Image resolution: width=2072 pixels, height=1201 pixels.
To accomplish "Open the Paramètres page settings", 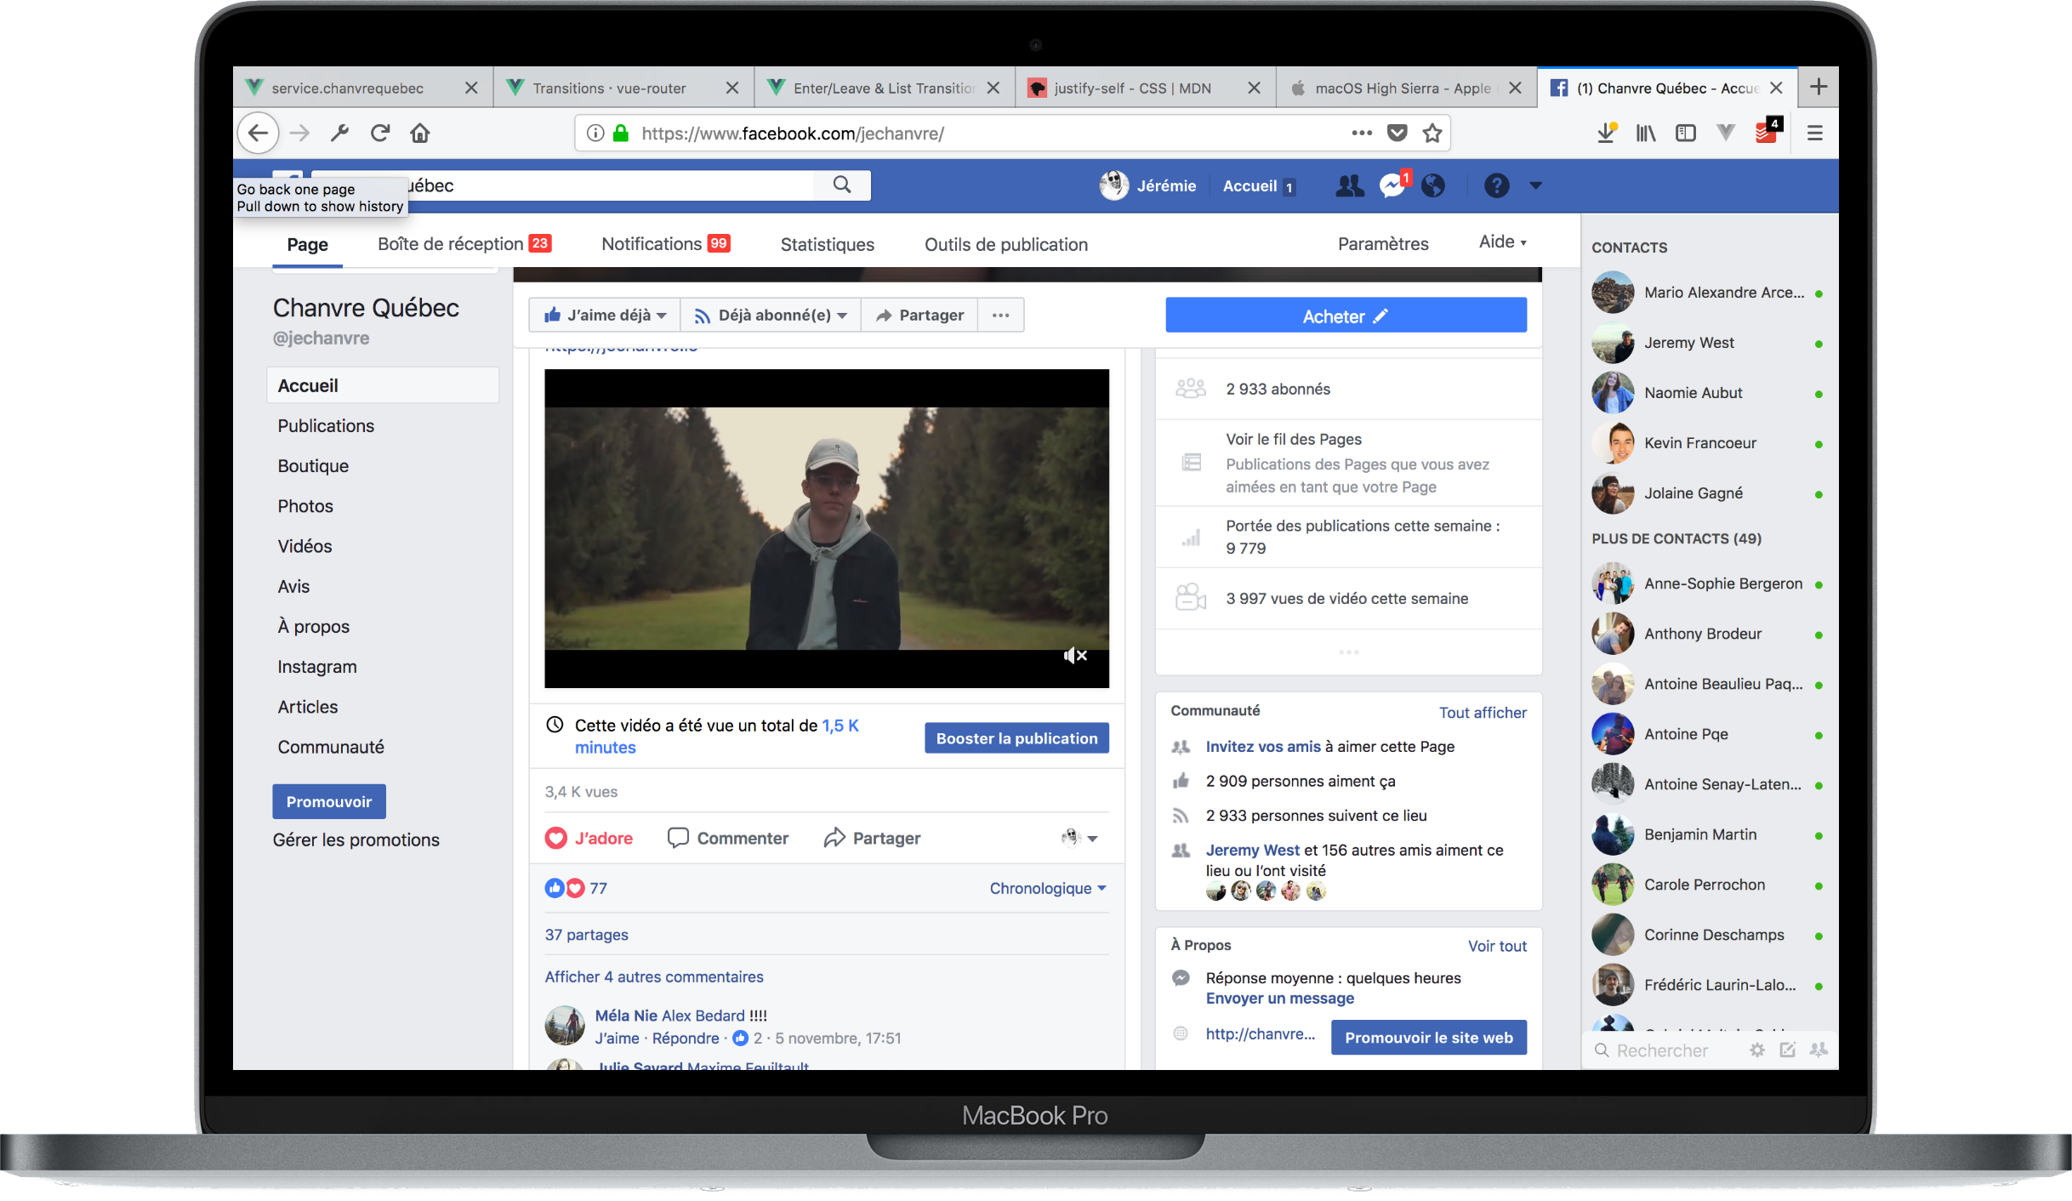I will 1383,244.
